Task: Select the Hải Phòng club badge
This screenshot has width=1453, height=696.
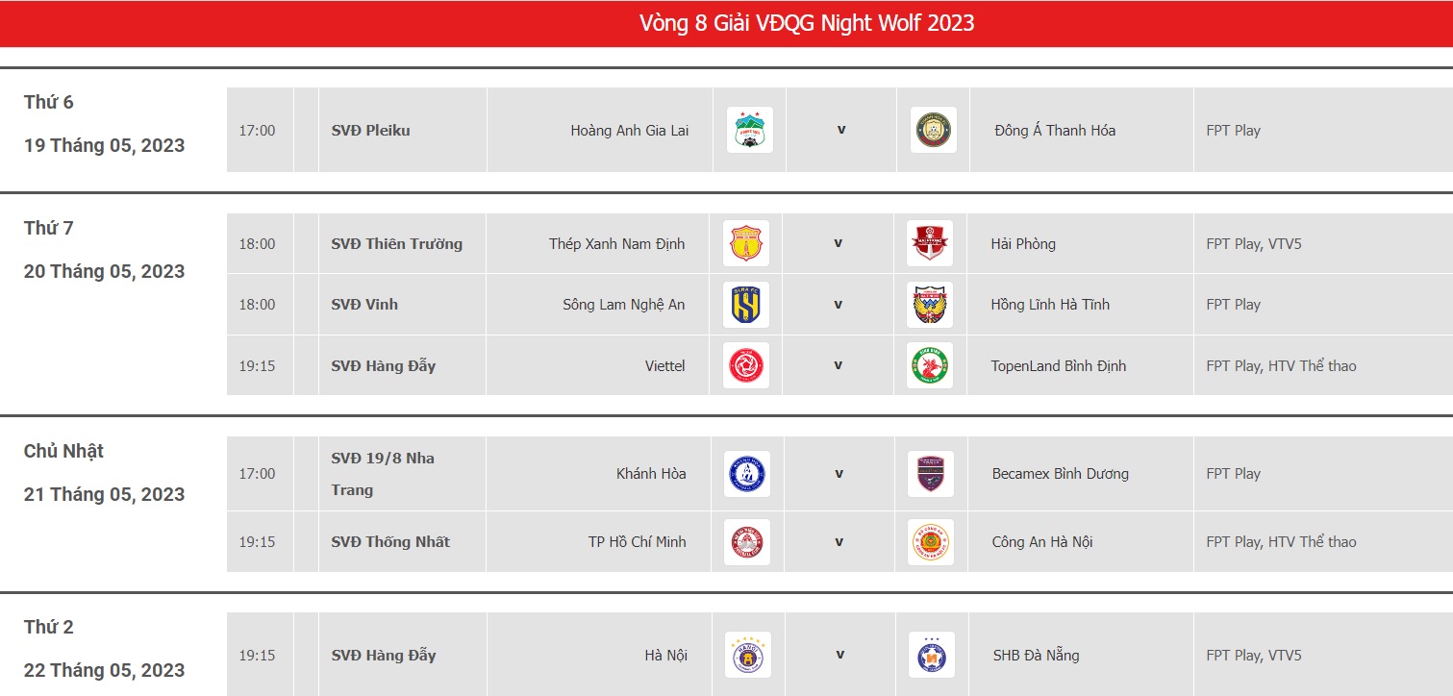Action: (x=929, y=243)
